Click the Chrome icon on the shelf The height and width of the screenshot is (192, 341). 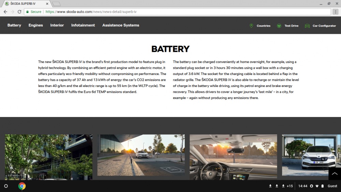[22, 186]
